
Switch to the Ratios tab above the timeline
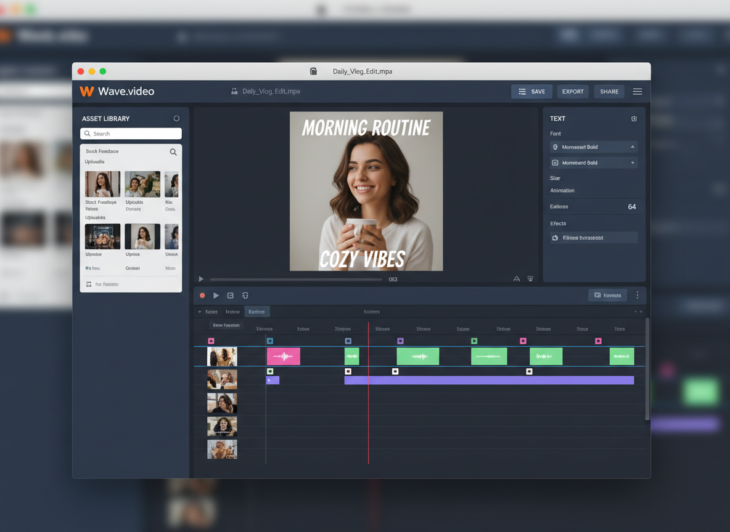257,311
